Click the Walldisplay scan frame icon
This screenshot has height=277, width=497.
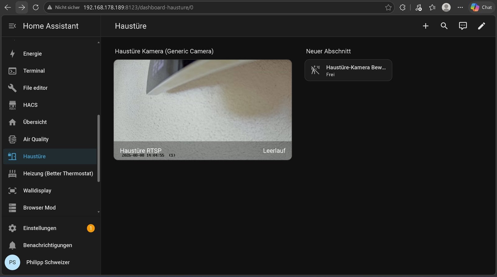click(12, 191)
